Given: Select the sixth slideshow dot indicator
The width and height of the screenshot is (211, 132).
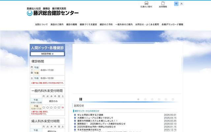Looking at the screenshot, I should click(173, 99).
